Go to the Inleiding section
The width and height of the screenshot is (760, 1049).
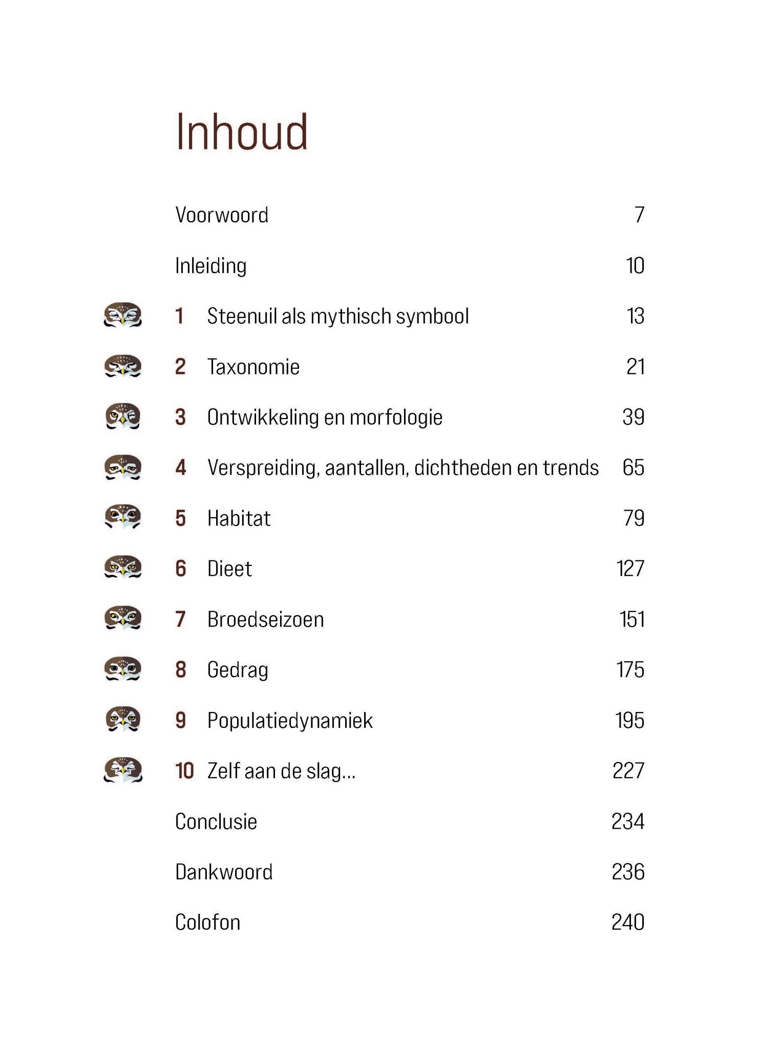click(x=211, y=266)
